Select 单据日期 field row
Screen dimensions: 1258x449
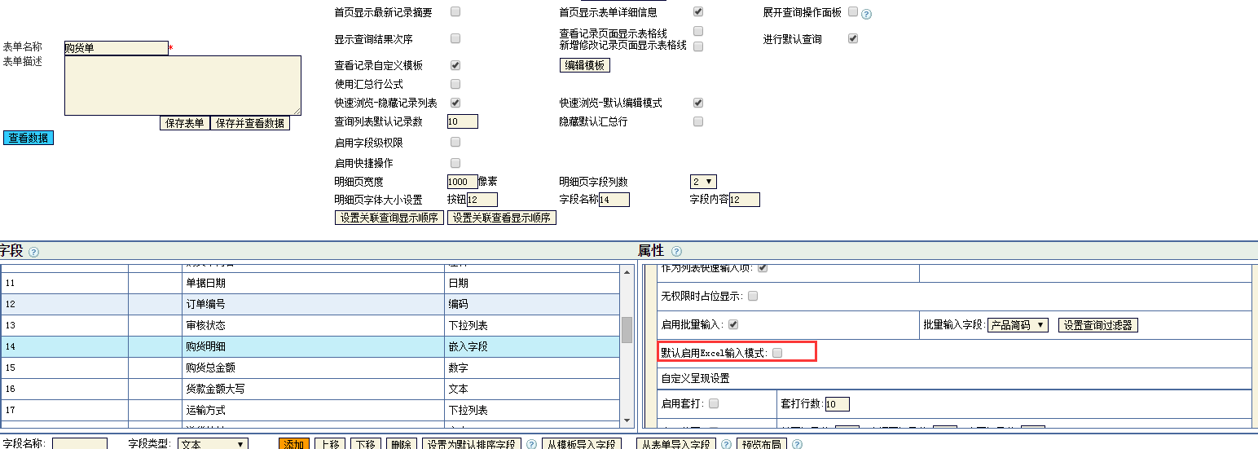coord(310,284)
